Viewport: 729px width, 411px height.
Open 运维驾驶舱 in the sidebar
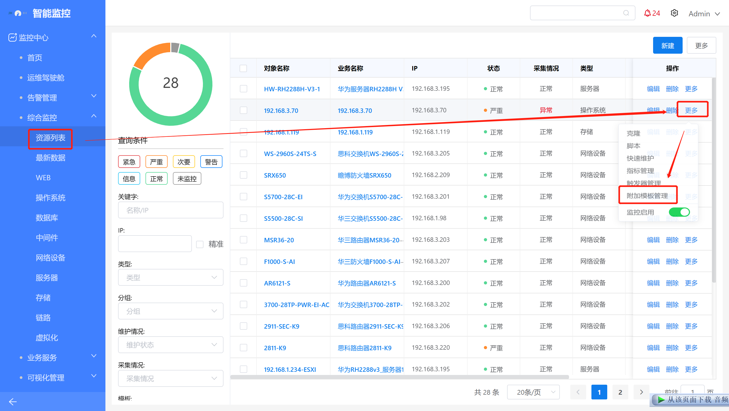tap(46, 78)
